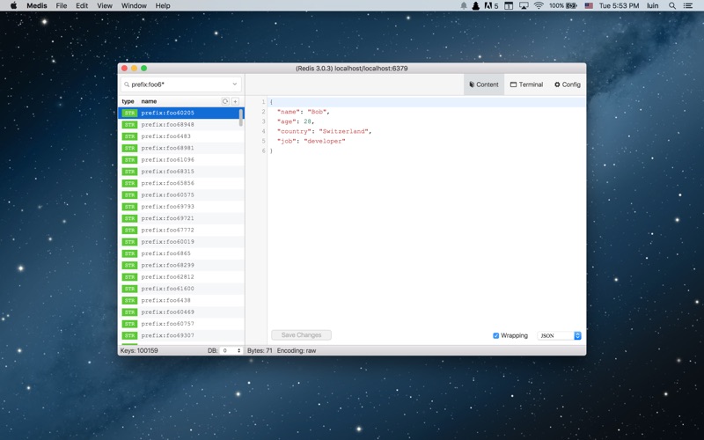Click the Bytes: 71 status text

[x=260, y=350]
